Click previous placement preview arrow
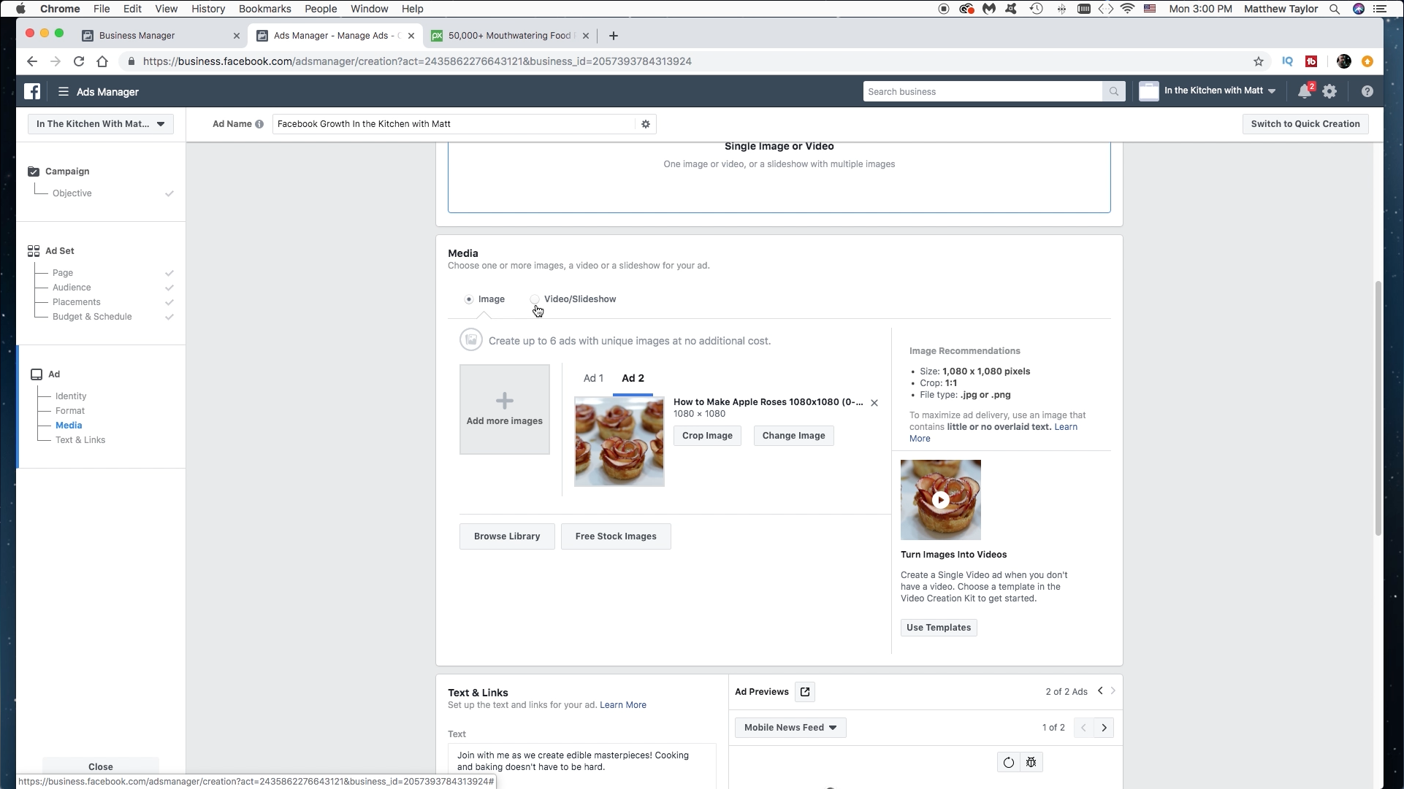The height and width of the screenshot is (789, 1404). click(x=1084, y=728)
